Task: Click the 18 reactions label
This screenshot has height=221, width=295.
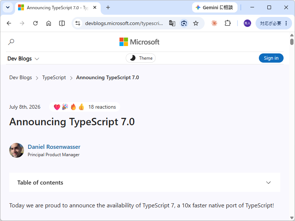Action: pos(102,107)
